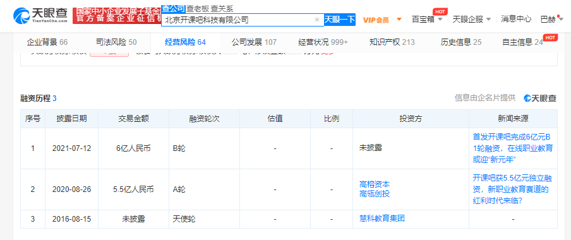Screen dimensions: 571x240
Task: Select the 历史信息 25 tab
Action: [461, 42]
